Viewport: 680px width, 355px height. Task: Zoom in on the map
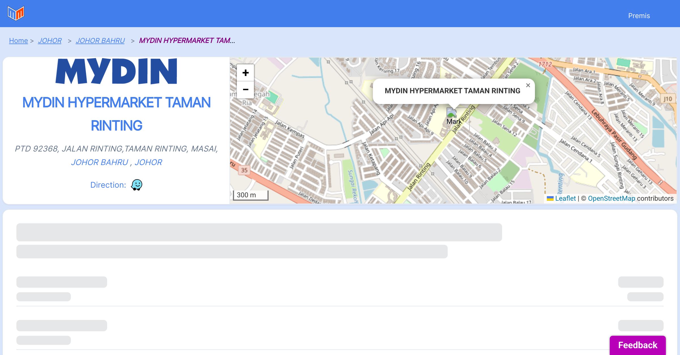245,73
